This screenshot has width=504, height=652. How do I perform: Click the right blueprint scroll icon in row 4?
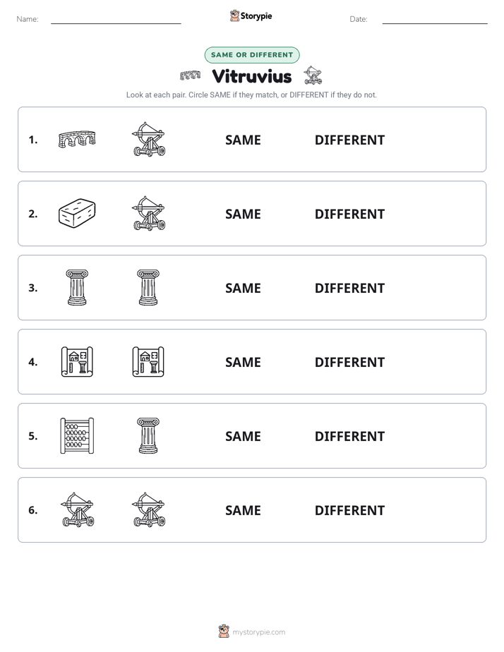coord(148,362)
